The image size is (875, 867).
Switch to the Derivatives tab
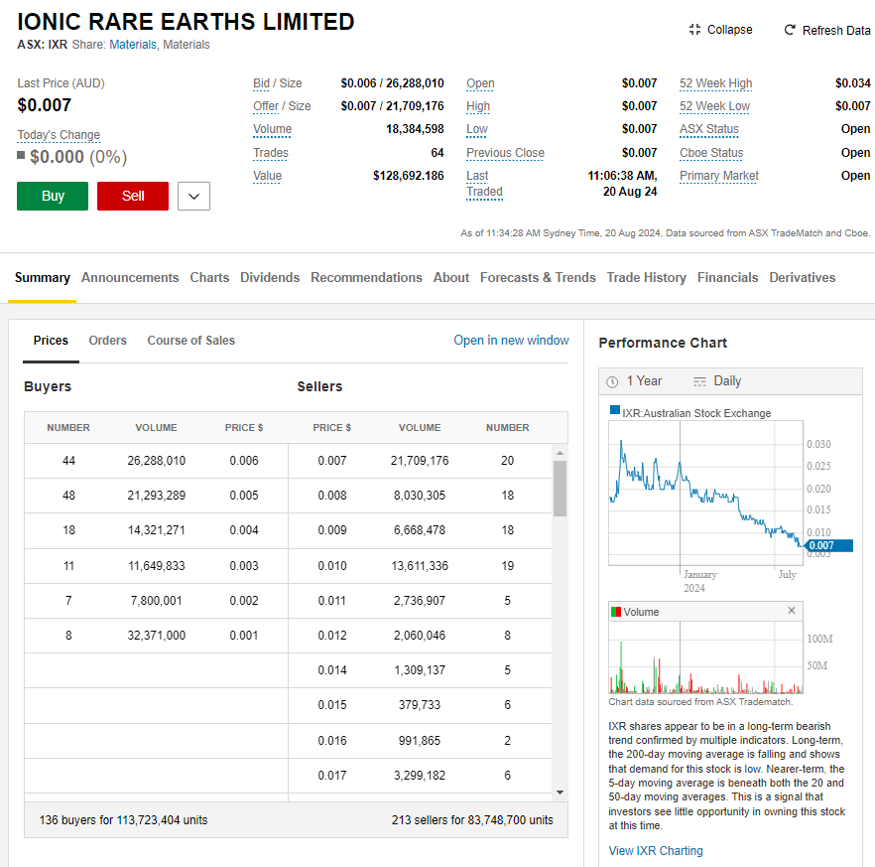(802, 278)
